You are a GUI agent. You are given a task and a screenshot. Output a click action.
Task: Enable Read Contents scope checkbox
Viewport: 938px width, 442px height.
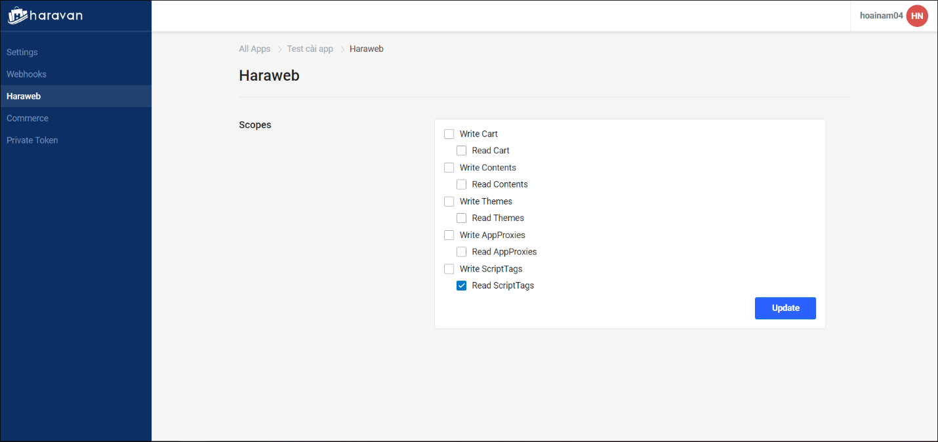462,184
